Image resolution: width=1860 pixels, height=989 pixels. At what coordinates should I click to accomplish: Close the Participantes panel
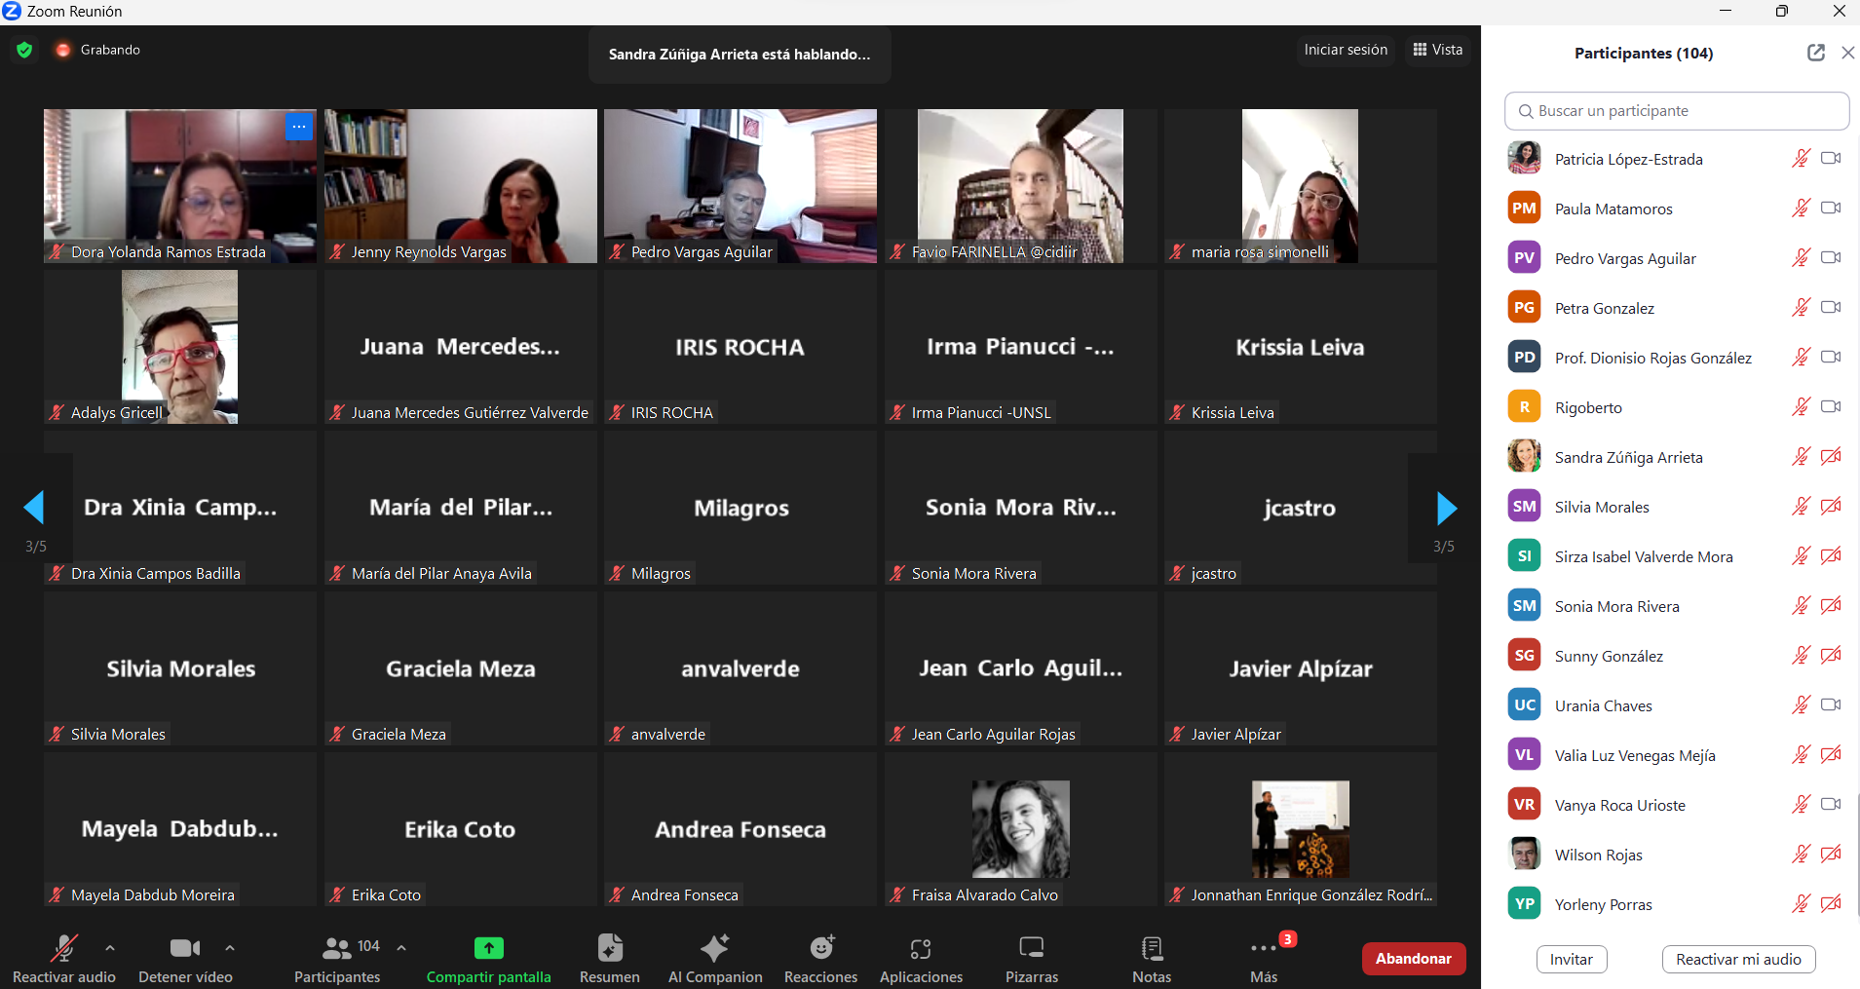click(1848, 53)
